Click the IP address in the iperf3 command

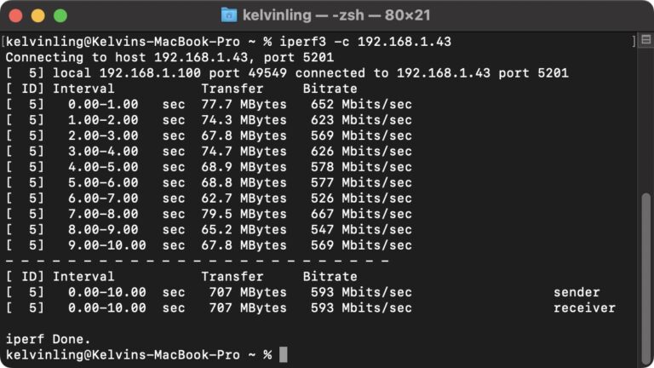[x=404, y=42]
